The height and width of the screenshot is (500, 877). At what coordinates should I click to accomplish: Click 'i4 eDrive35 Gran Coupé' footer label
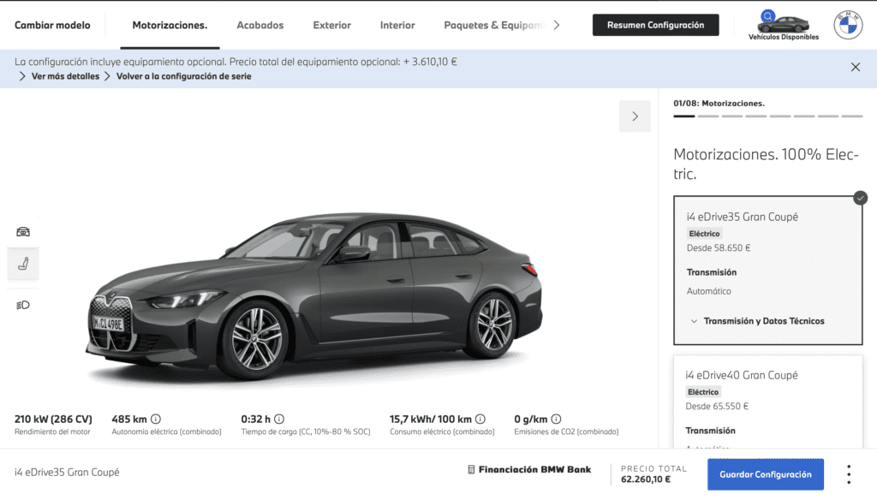click(x=67, y=472)
